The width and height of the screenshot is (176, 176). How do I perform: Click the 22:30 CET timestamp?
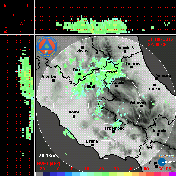point(158,45)
